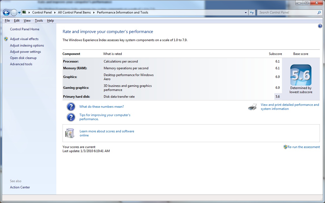Image resolution: width=325 pixels, height=203 pixels.
Task: Open the View menu
Action: [27, 21]
